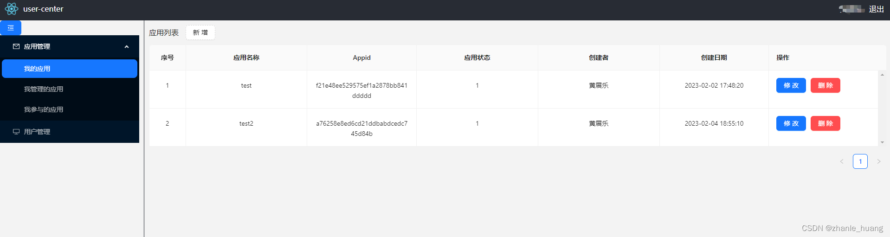Screen dimensions: 890x237
Task: Click the date 2023-02-02 17:48:20
Action: pos(714,85)
